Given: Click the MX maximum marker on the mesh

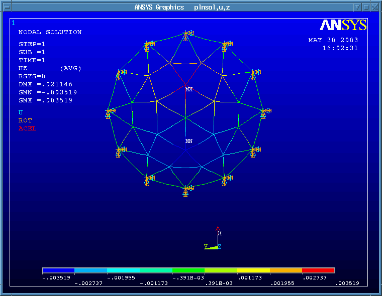Looking at the screenshot, I should (189, 89).
